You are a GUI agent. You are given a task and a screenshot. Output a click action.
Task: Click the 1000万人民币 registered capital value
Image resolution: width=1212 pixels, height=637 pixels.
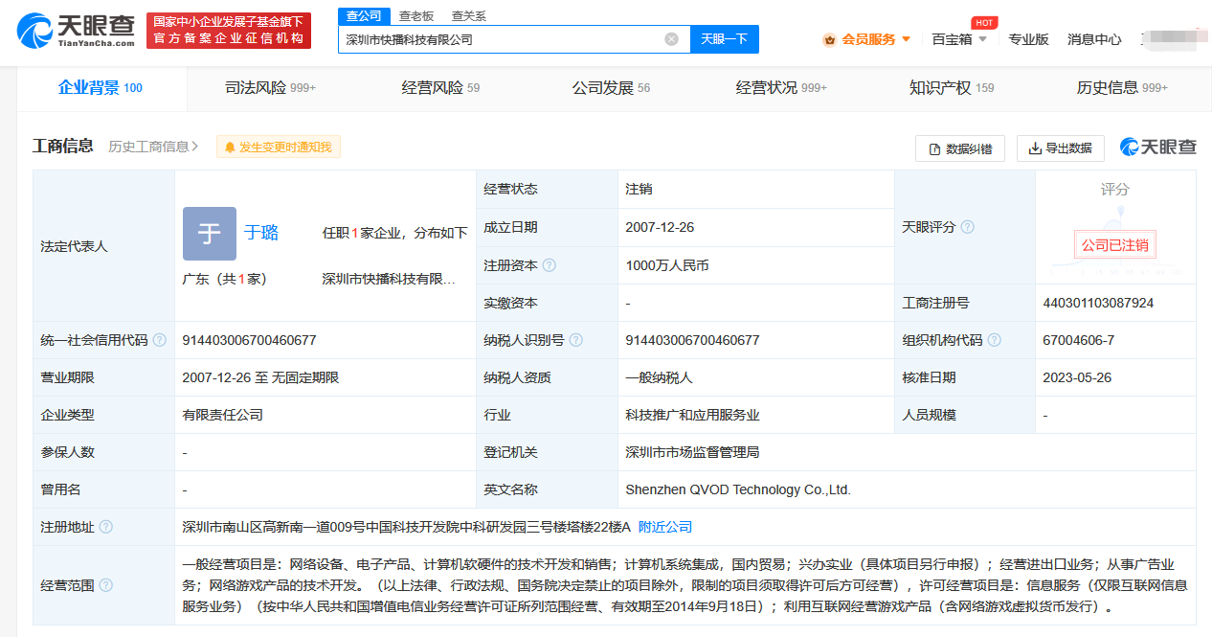point(667,265)
